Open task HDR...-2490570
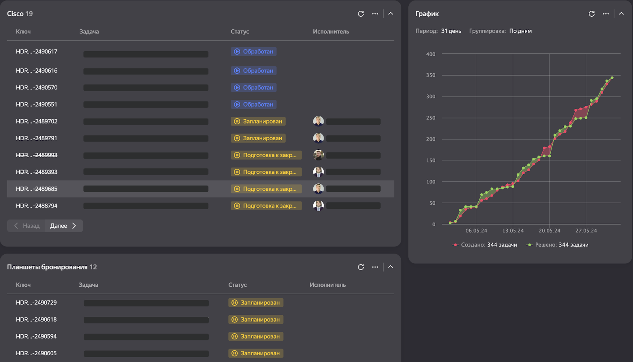The image size is (633, 362). (x=36, y=88)
